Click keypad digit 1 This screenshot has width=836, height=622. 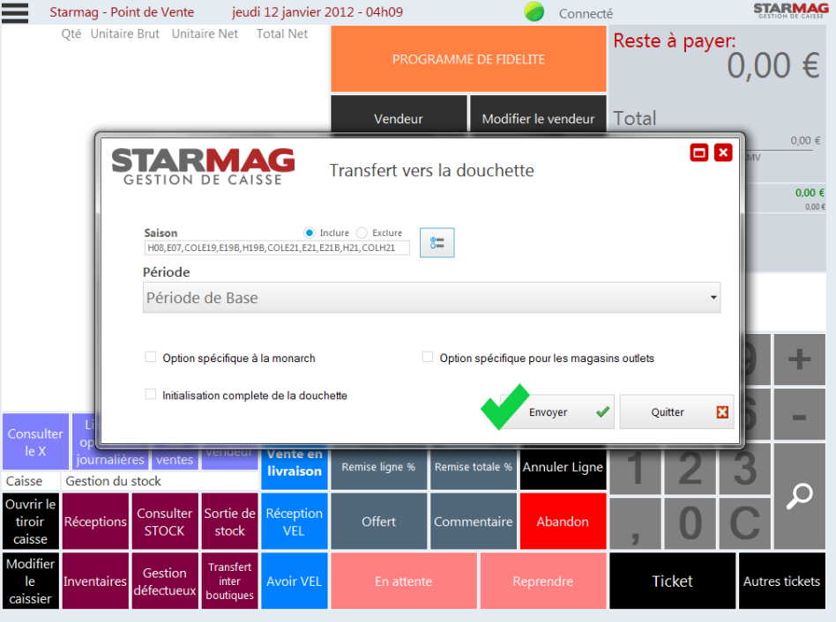(x=636, y=470)
